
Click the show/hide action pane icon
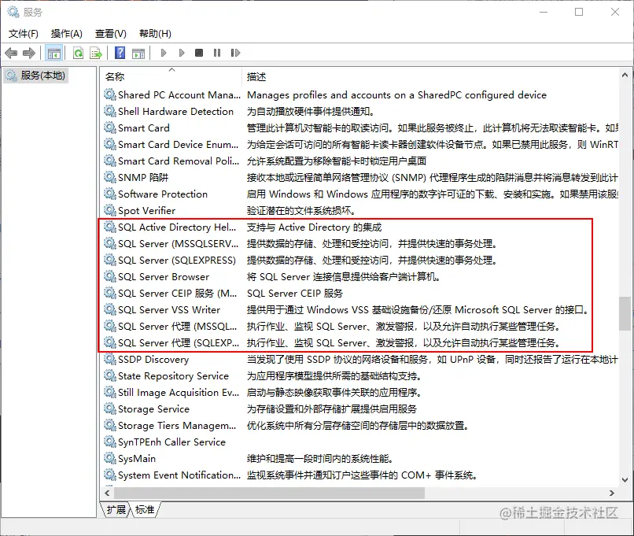[138, 53]
